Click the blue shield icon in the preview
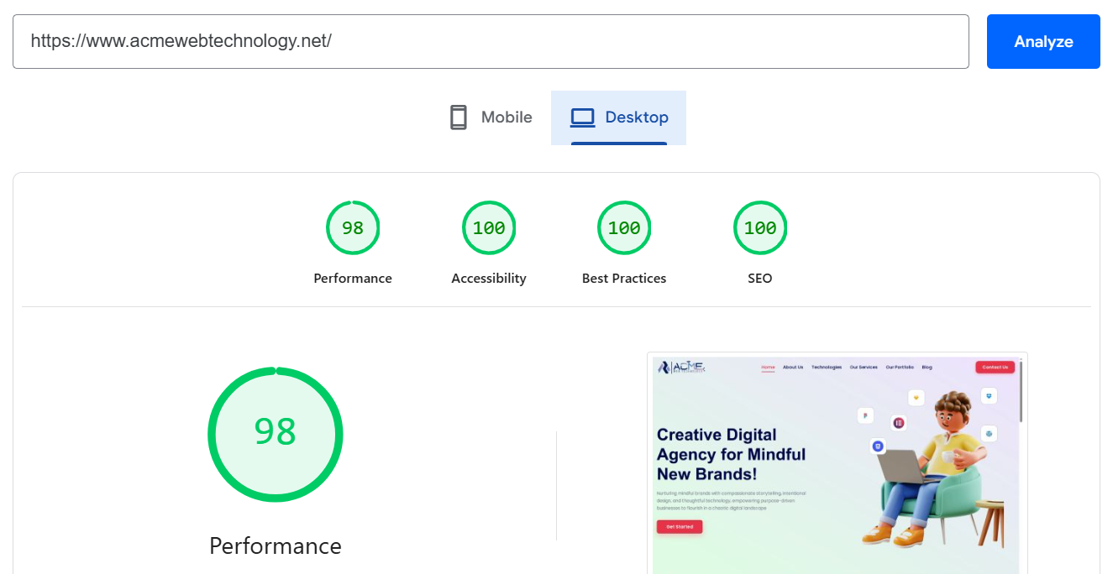Screen dimensions: 1113x574 point(990,396)
